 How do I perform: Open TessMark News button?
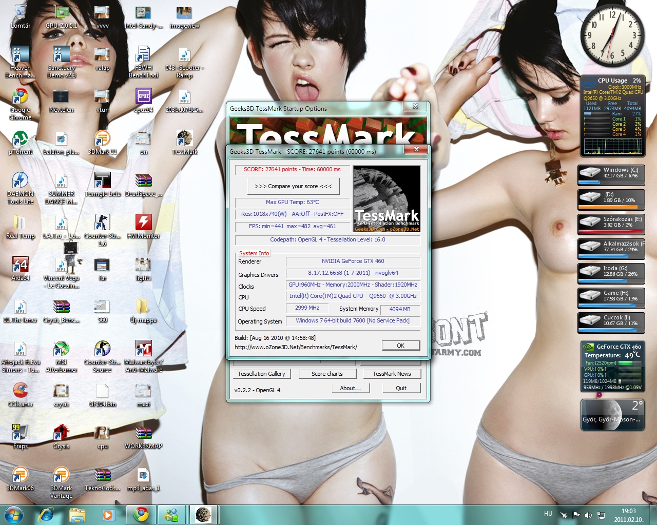(392, 374)
